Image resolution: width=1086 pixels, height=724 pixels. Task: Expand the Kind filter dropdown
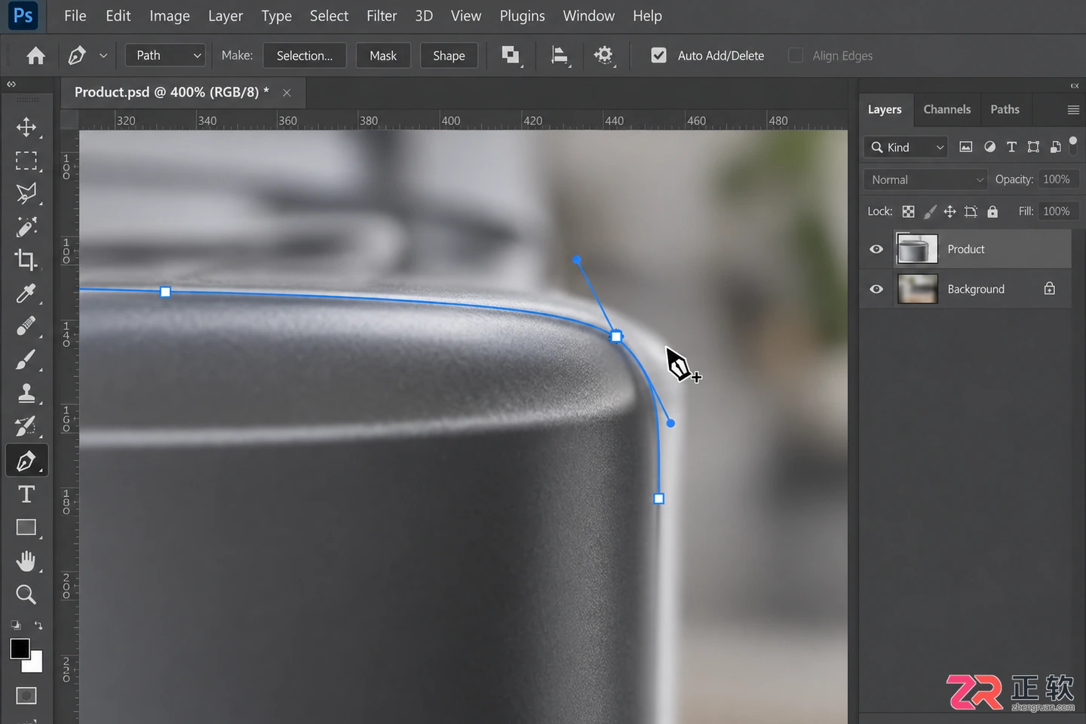pyautogui.click(x=907, y=147)
